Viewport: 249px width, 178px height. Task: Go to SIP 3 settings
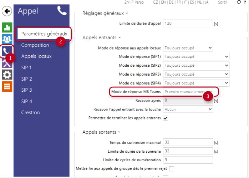[x=27, y=90]
